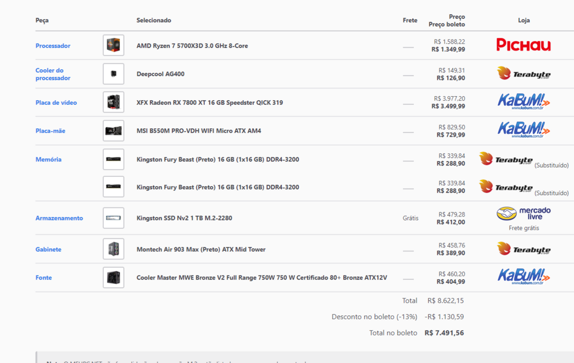Open the Processador category link

pyautogui.click(x=53, y=46)
